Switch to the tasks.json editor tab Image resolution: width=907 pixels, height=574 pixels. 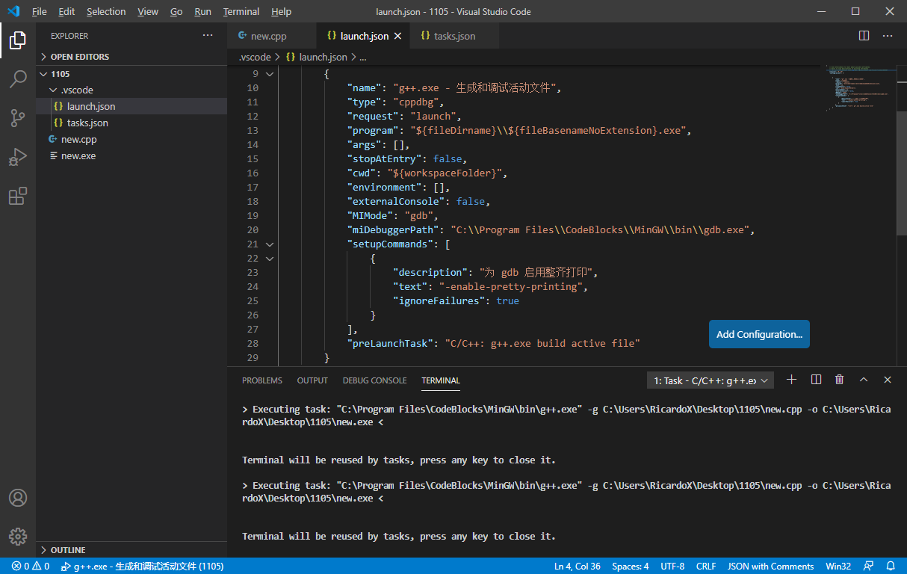[453, 36]
